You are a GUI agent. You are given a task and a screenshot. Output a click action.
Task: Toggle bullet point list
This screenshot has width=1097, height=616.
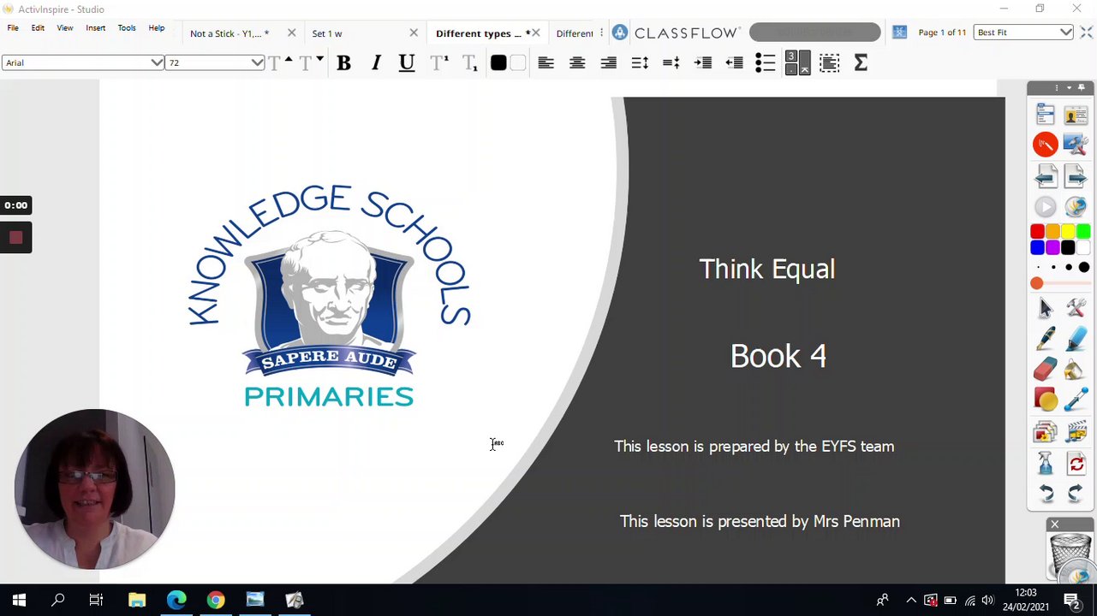tap(766, 63)
